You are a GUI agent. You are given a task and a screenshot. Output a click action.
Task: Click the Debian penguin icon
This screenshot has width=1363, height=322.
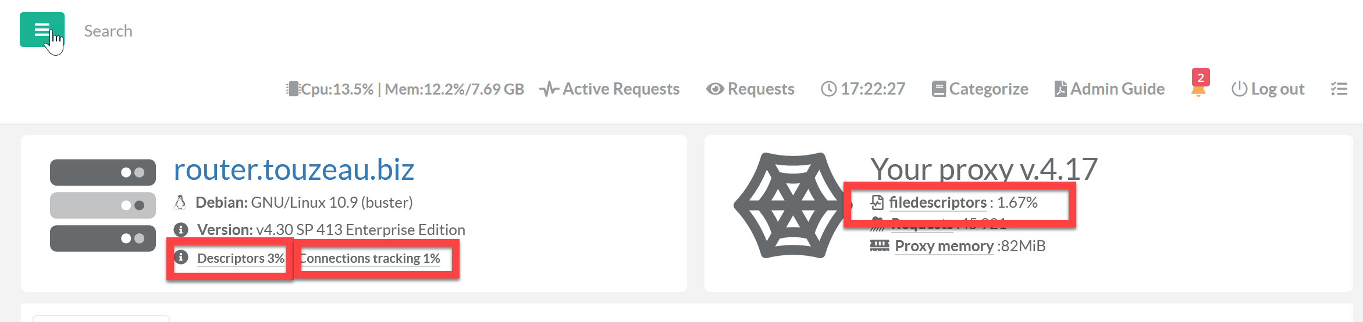pyautogui.click(x=180, y=202)
